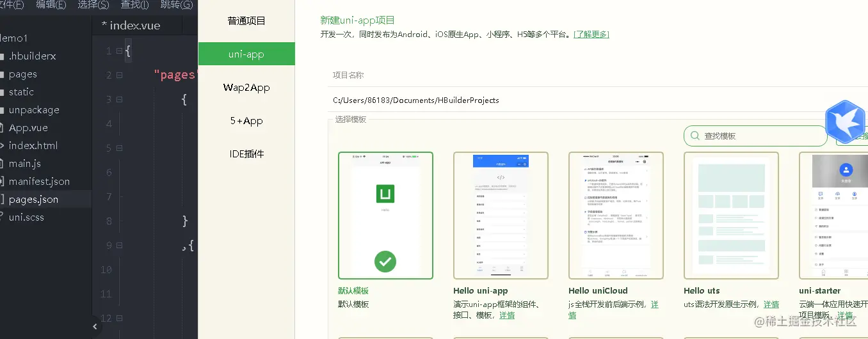Open the 选择(S) menu

point(93,4)
